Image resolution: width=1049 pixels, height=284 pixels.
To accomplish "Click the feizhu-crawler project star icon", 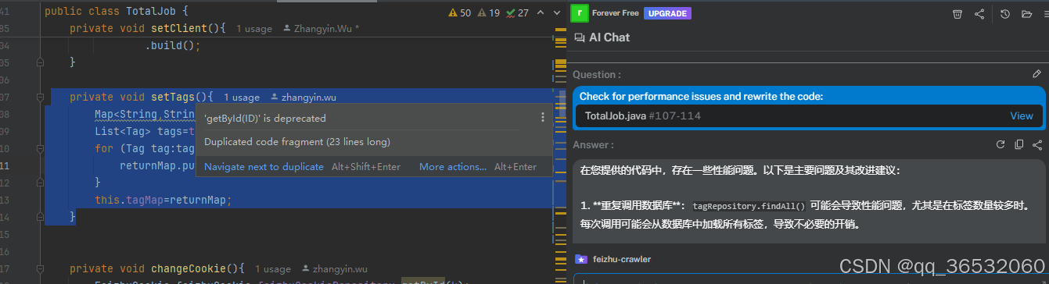I will coord(581,259).
